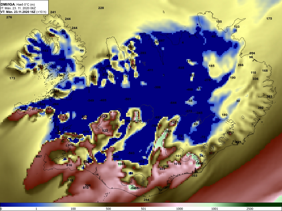This screenshot has width=282, height=211.
Task: Click the map value '228'
Action: [x=101, y=8]
